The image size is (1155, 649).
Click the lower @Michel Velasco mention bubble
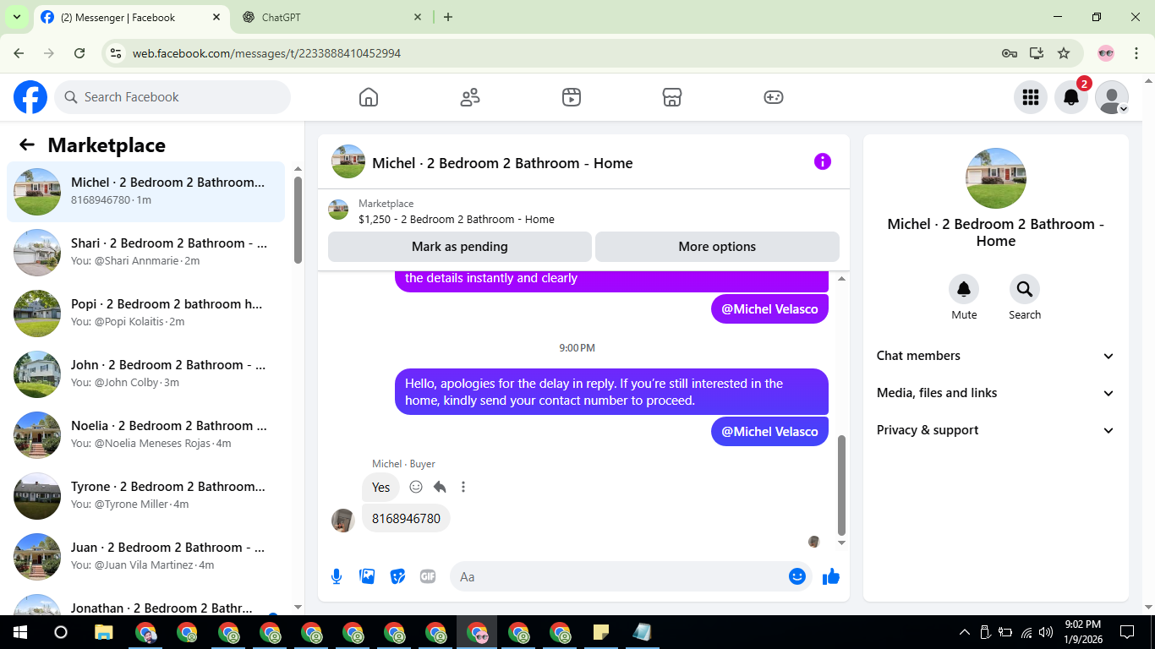point(769,431)
